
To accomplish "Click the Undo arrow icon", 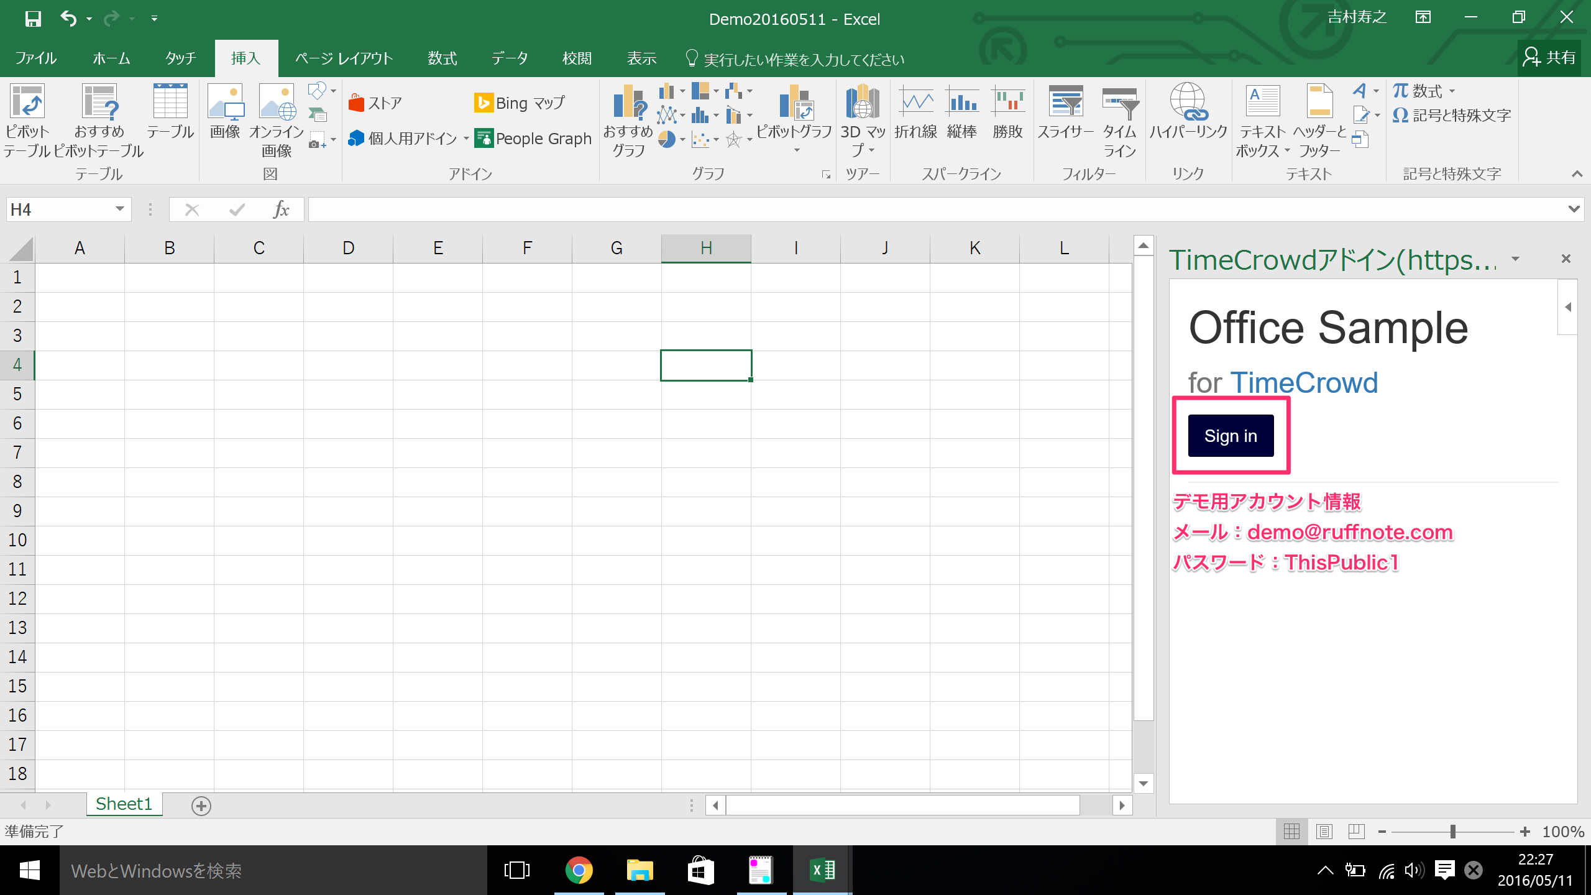I will (x=68, y=19).
